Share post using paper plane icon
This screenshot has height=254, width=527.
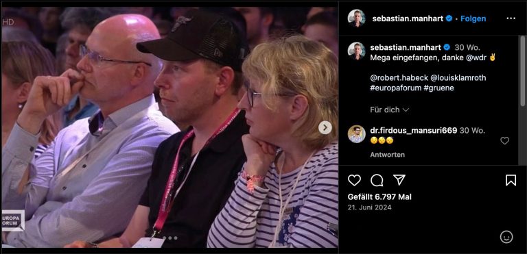click(x=399, y=180)
